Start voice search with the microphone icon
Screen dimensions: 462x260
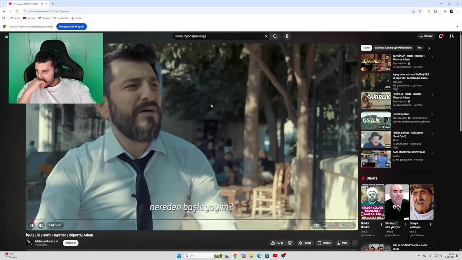pos(287,36)
